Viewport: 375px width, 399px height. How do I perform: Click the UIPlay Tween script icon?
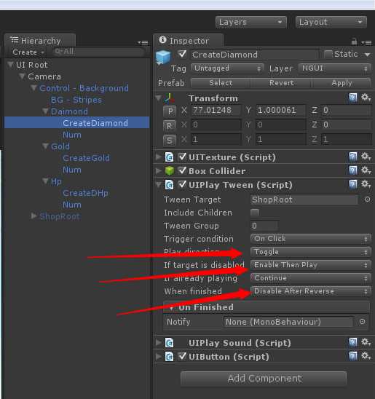(169, 185)
